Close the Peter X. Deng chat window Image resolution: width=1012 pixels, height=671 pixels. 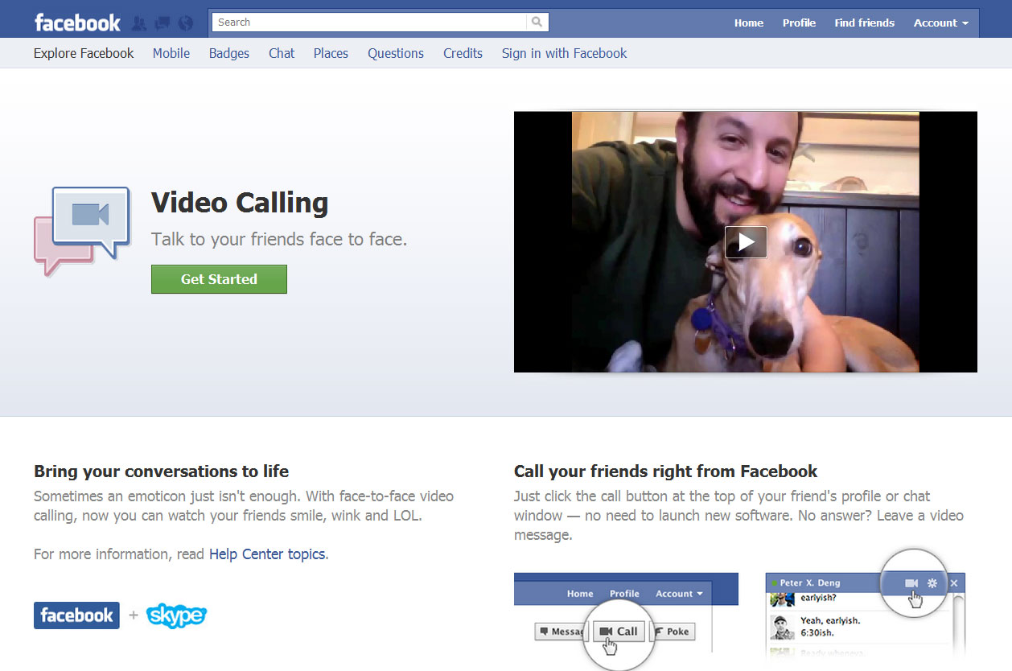[954, 582]
